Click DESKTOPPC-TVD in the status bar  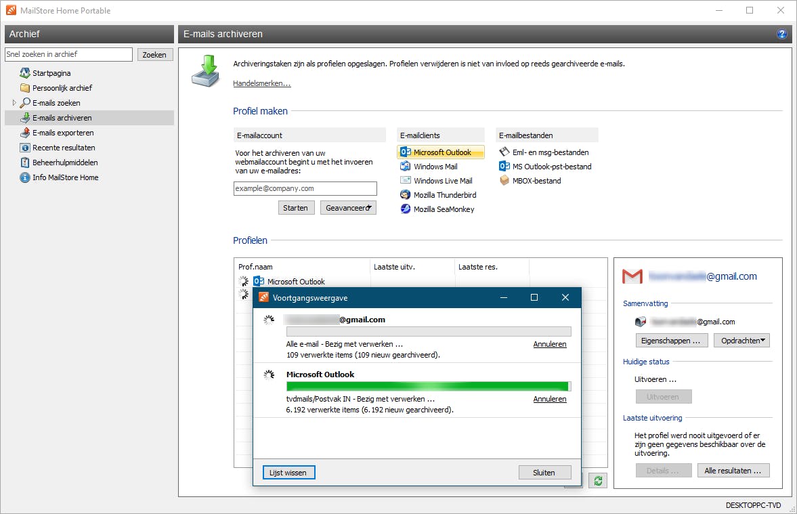pos(753,505)
